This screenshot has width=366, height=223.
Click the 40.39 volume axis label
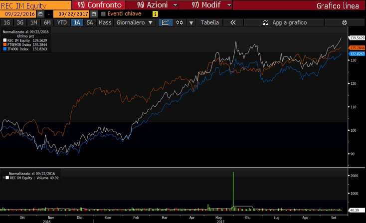point(357,211)
